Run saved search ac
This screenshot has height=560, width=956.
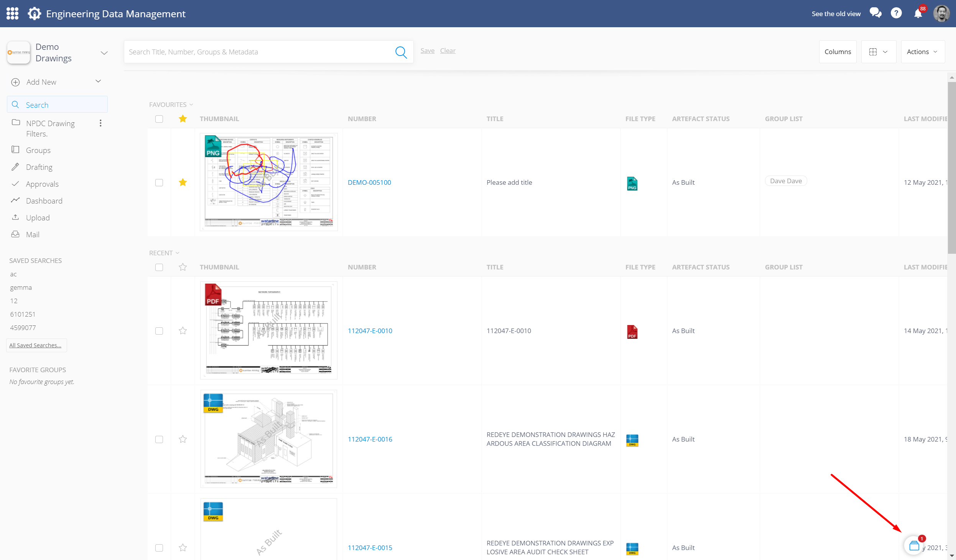13,274
